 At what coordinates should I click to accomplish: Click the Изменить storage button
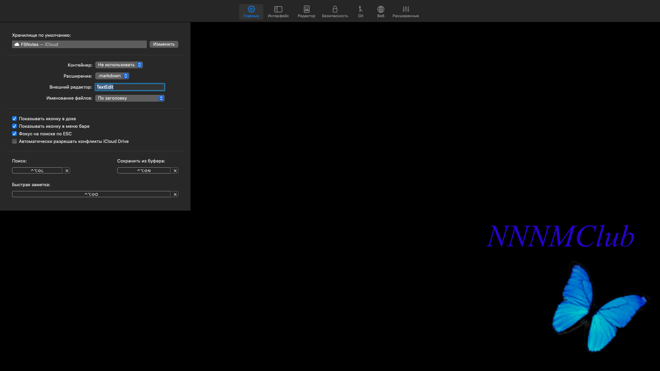click(x=164, y=44)
